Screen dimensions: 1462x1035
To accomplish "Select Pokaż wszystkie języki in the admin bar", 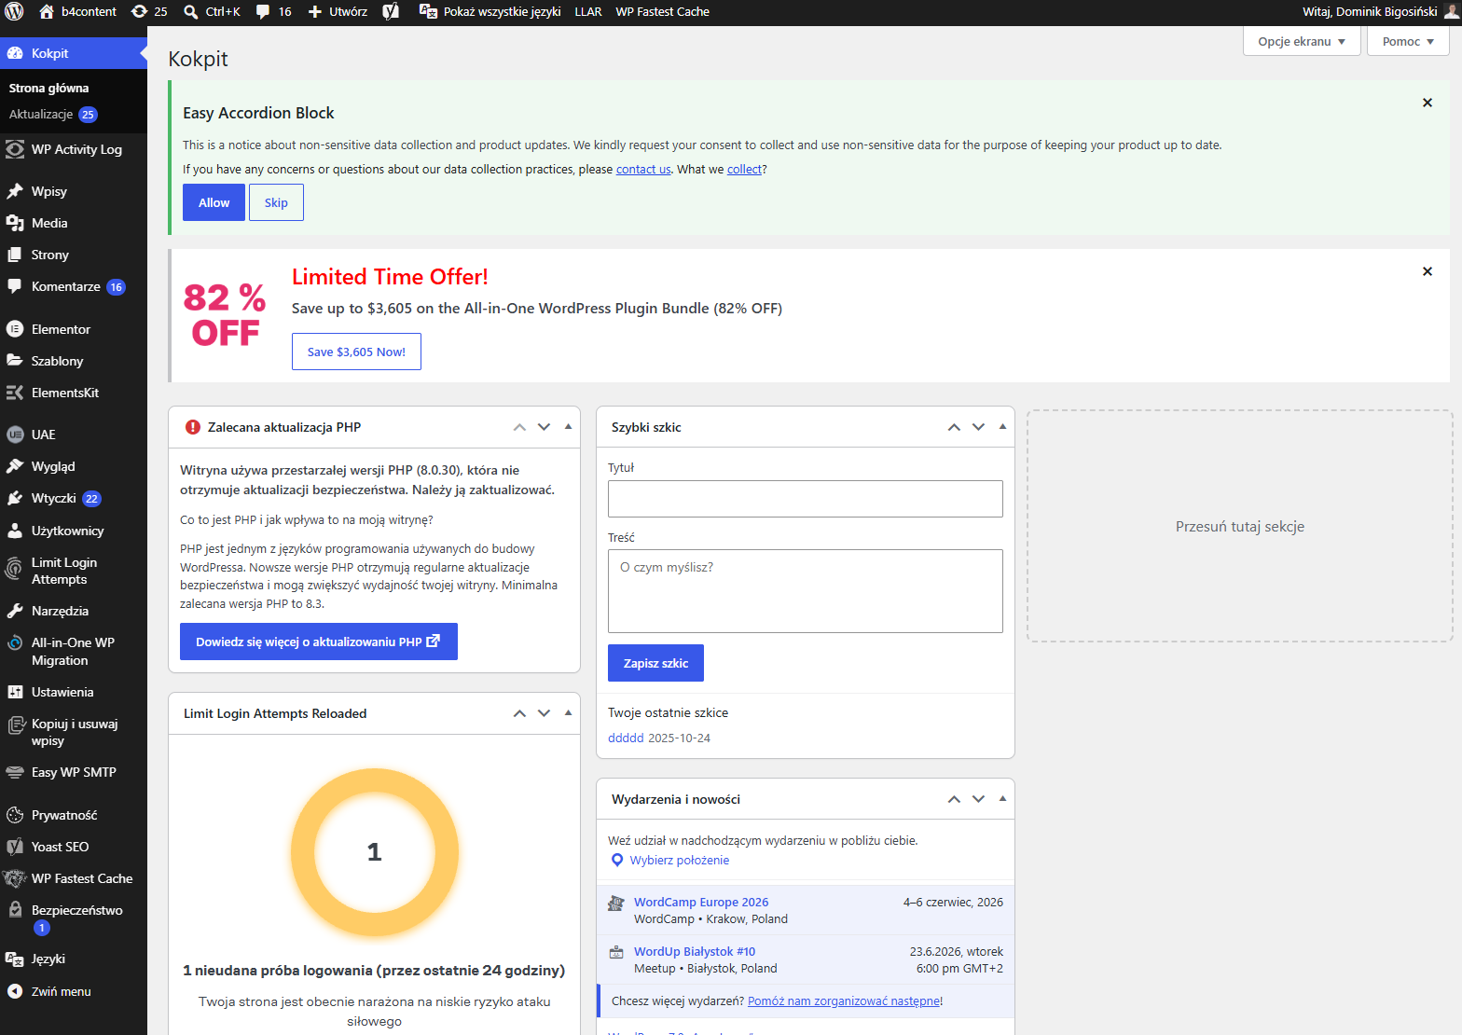I will tap(490, 11).
